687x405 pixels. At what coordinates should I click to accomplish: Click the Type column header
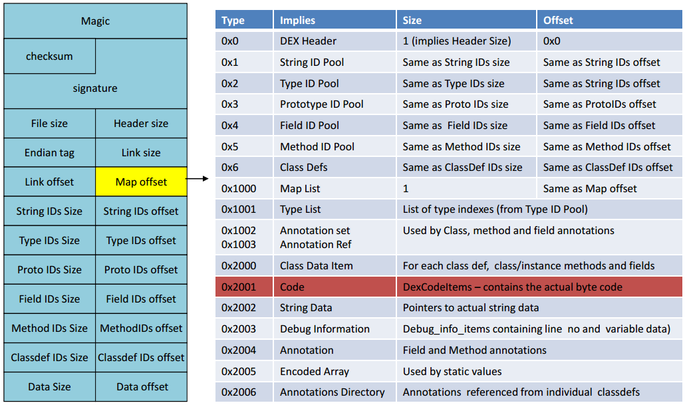[244, 20]
